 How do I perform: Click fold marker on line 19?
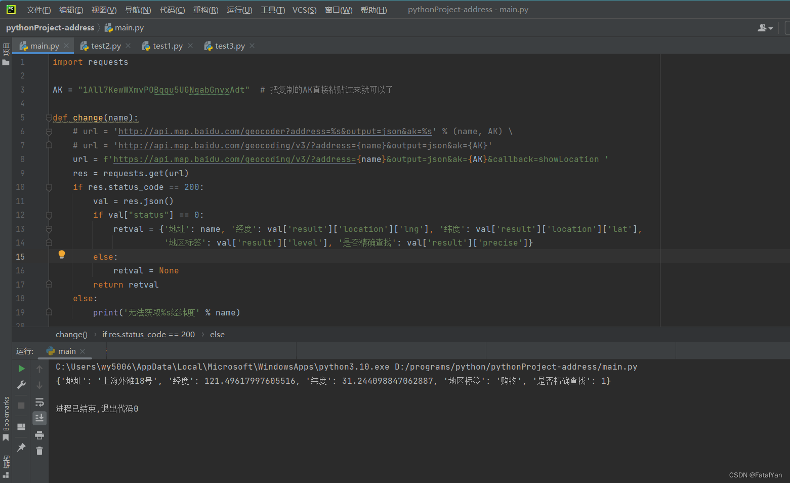[49, 312]
